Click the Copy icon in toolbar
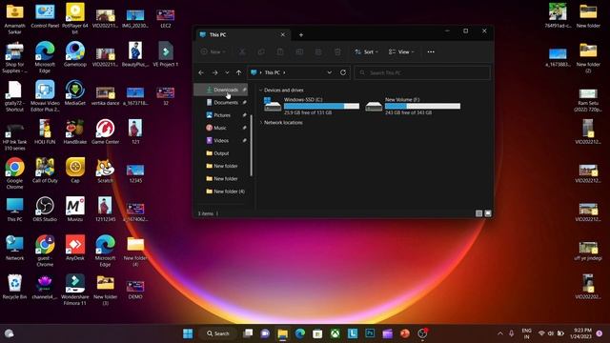This screenshot has width=610, height=343. coord(261,51)
